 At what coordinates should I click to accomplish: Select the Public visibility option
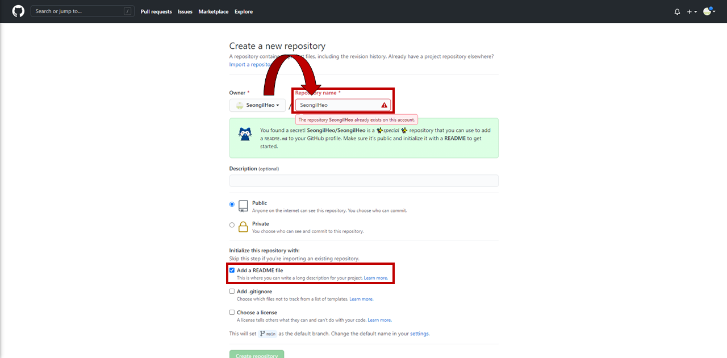coord(232,204)
